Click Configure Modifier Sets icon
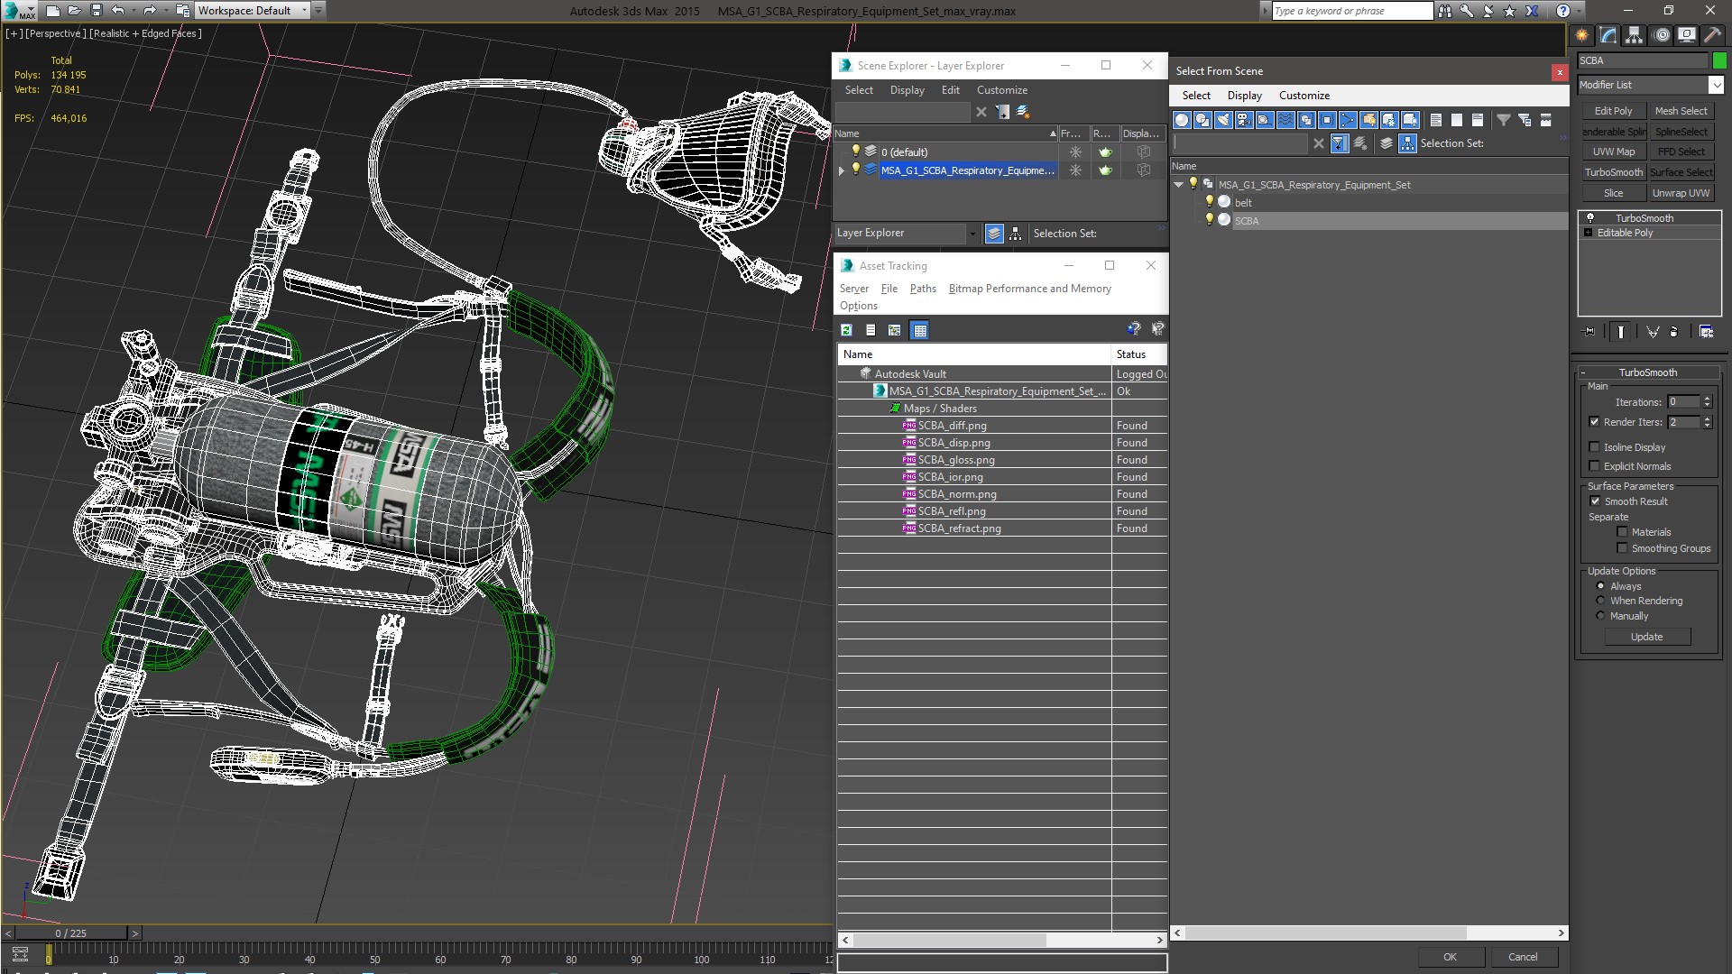Viewport: 1732px width, 974px height. click(1706, 332)
